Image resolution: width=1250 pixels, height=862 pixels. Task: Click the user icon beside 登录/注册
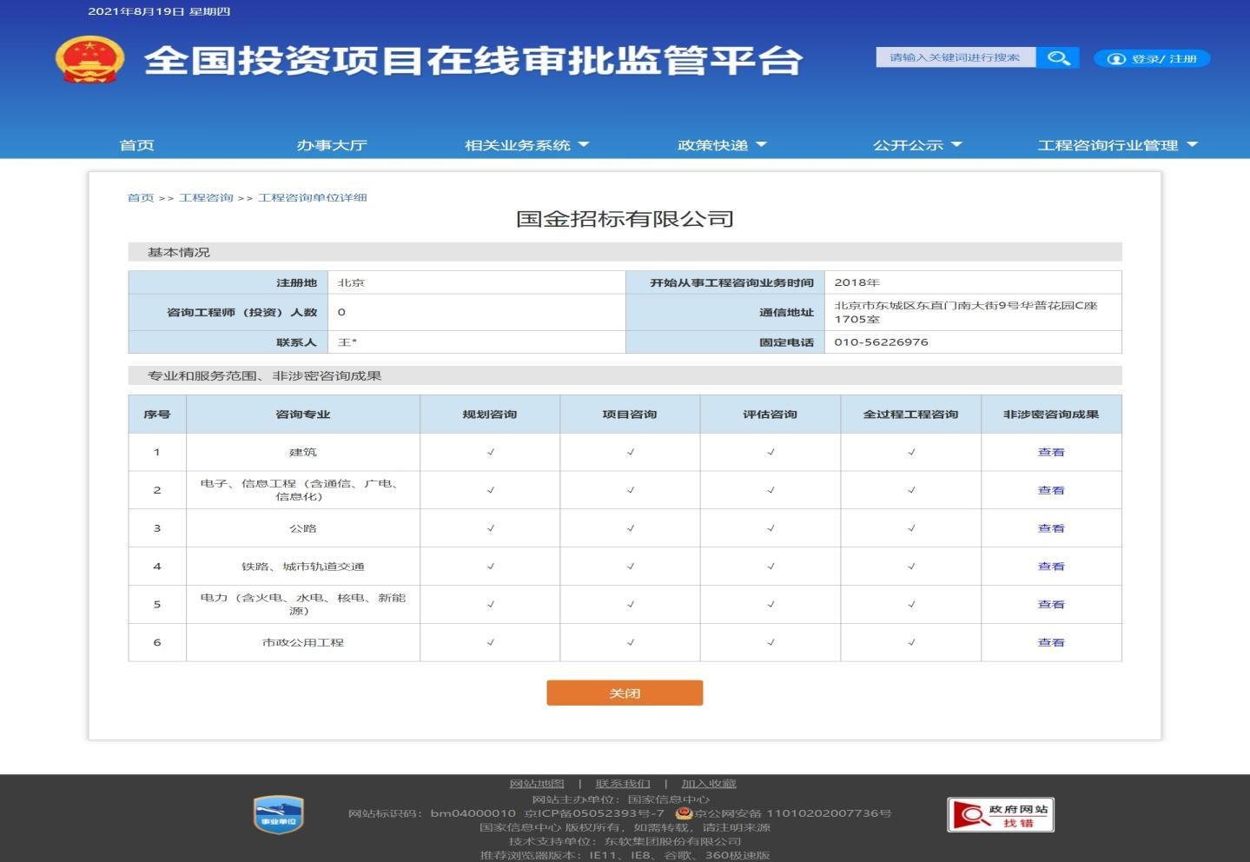[1115, 58]
